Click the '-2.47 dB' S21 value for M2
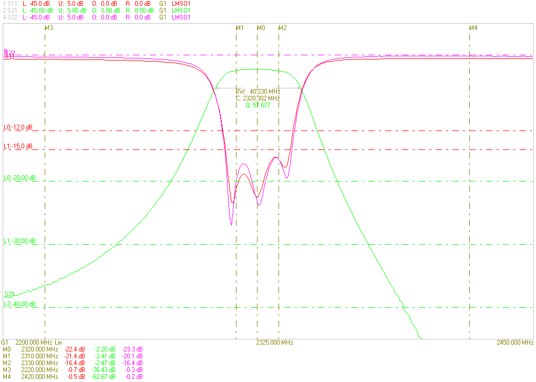This screenshot has height=382, width=536. (105, 363)
